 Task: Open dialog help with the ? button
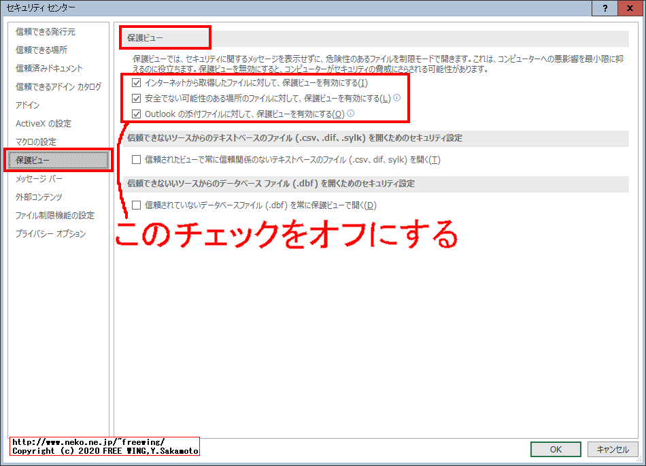coord(605,8)
